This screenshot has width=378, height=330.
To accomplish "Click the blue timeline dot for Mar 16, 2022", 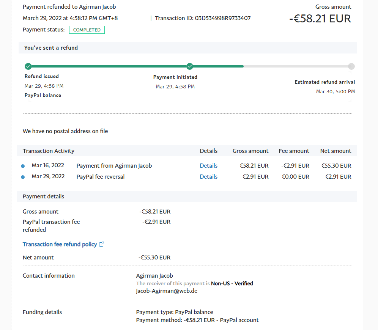I will [x=23, y=166].
